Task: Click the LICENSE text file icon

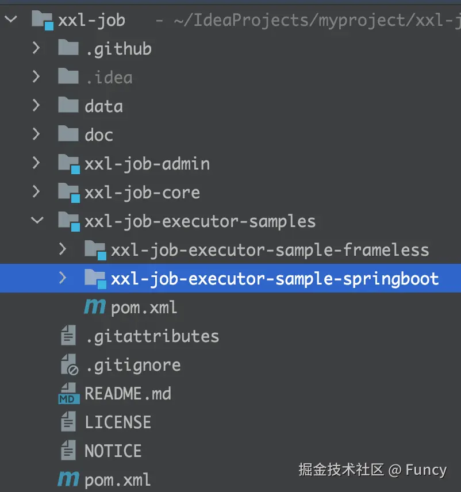Action: coord(69,422)
